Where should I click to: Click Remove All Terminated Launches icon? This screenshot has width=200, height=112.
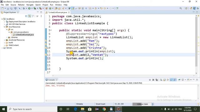click(x=157, y=80)
